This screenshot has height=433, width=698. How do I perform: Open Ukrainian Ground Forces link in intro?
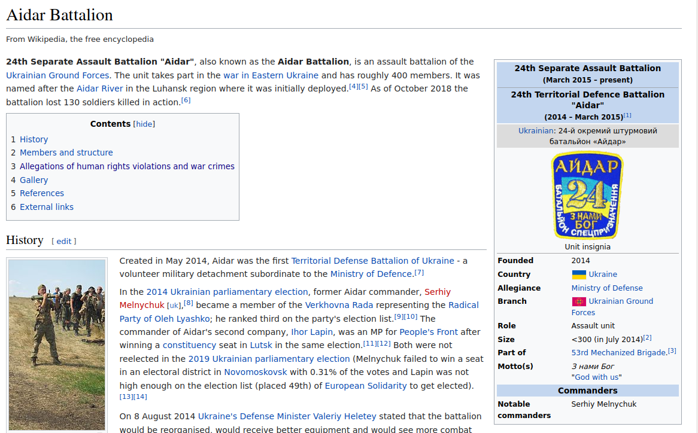coord(57,75)
